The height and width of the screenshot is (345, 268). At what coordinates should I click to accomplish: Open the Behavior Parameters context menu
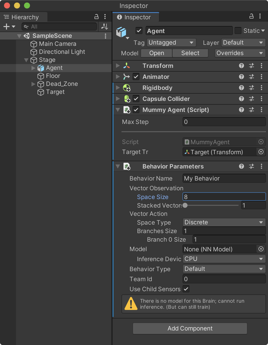coord(261,166)
